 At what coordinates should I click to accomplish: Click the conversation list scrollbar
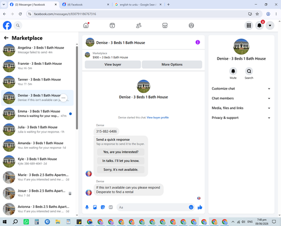[x=77, y=88]
